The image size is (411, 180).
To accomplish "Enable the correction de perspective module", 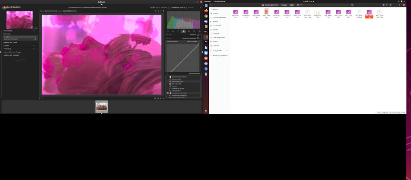I will point(170,95).
